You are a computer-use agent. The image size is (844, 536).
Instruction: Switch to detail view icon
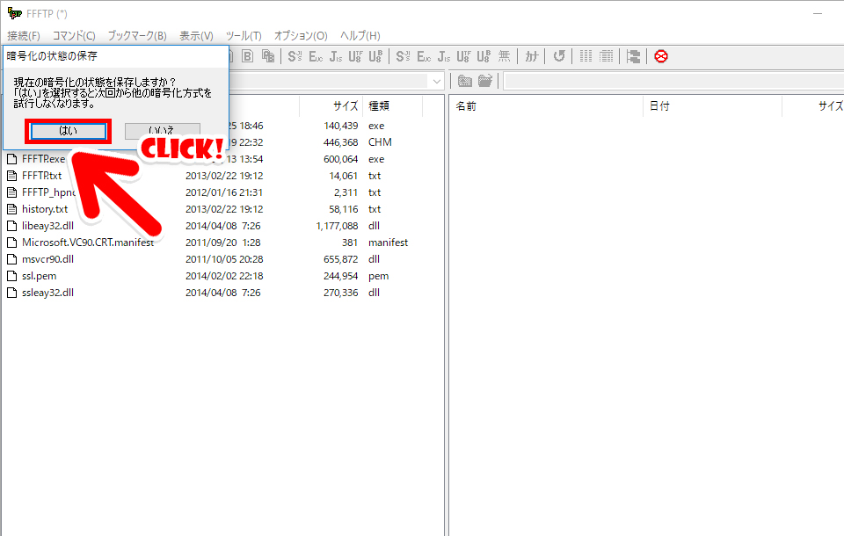click(x=606, y=56)
